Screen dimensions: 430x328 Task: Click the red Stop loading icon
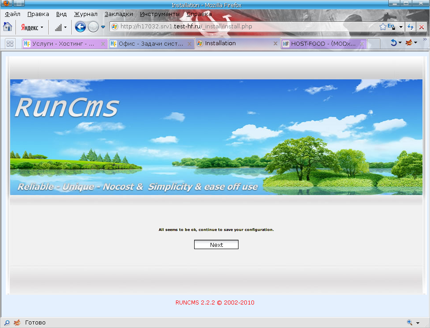(x=421, y=27)
